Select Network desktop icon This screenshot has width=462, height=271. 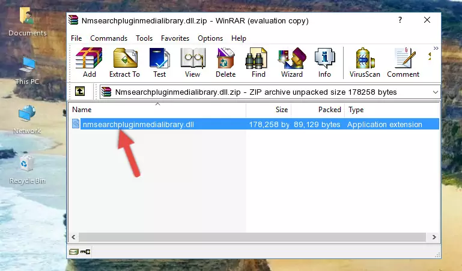click(27, 120)
